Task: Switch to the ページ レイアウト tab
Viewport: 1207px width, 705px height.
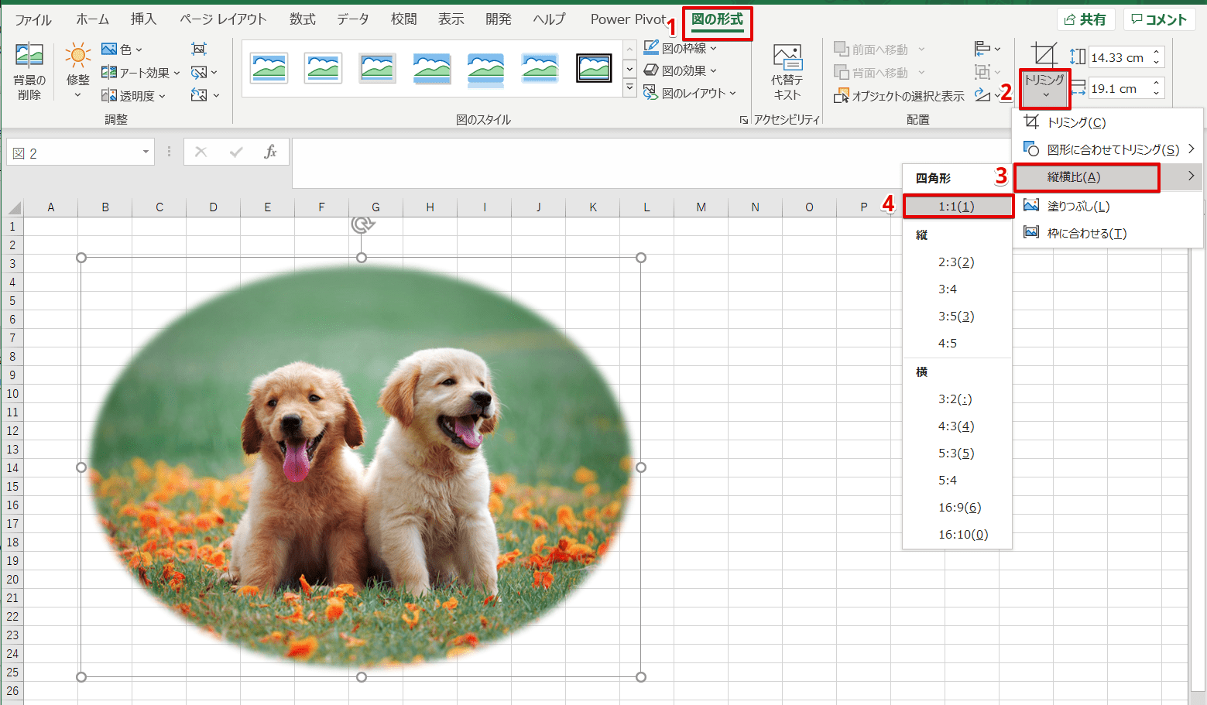Action: (223, 19)
